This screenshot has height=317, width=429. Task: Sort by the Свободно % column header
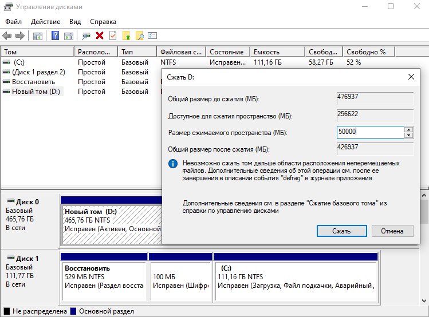[x=369, y=51]
